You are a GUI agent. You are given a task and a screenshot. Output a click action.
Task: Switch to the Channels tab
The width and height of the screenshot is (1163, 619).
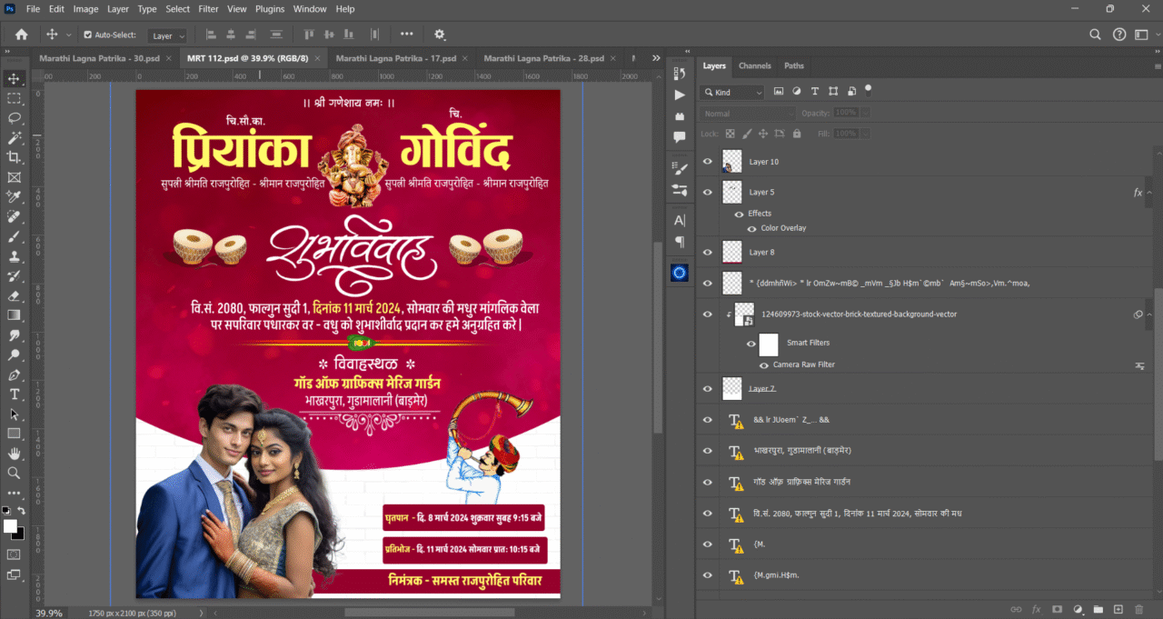tap(754, 65)
